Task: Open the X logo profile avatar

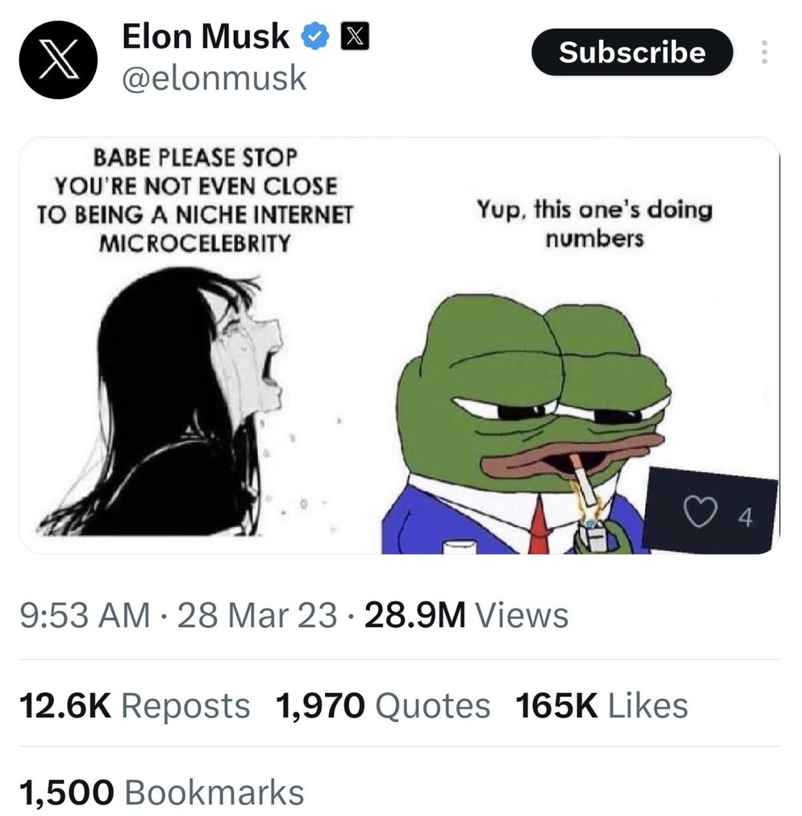Action: [x=59, y=59]
